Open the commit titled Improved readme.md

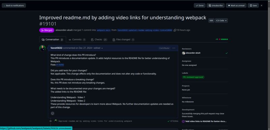pyautogui.click(x=95, y=121)
